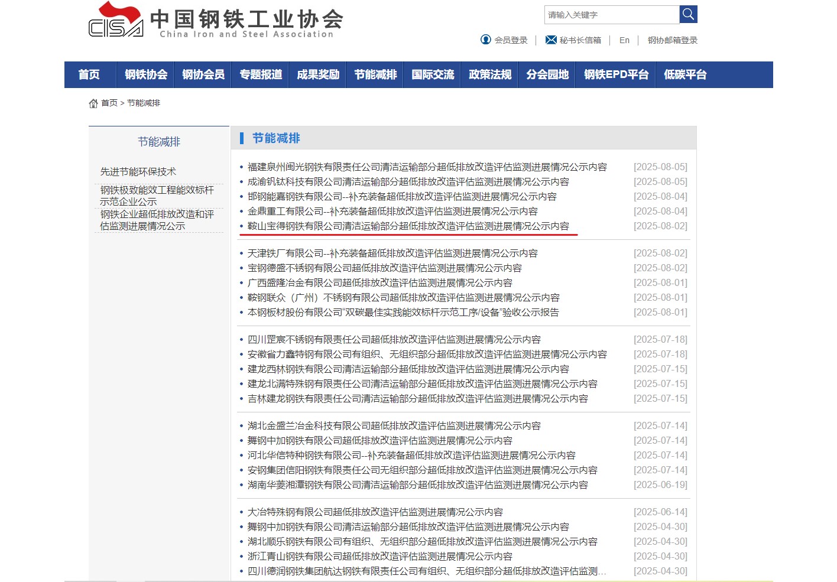Switch language with the En link

pyautogui.click(x=624, y=40)
